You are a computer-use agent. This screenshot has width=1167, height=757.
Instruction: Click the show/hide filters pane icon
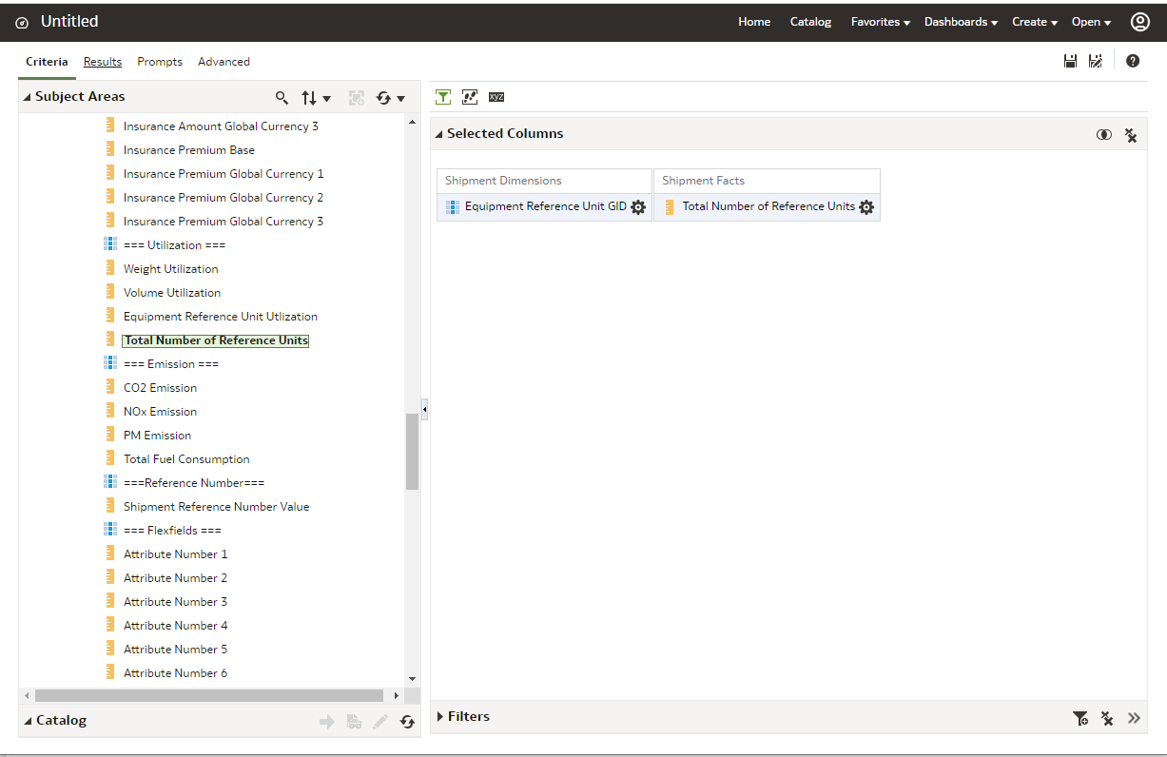tap(443, 96)
